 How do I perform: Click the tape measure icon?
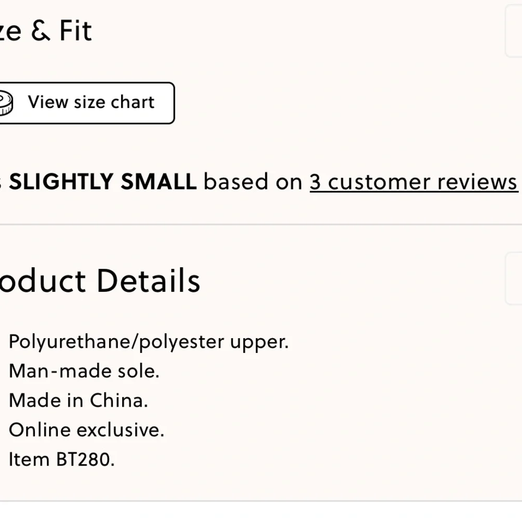(5, 103)
